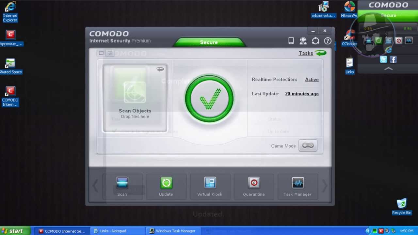This screenshot has width=418, height=235.
Task: Open the Facebook icon in the widget
Action: [x=393, y=59]
